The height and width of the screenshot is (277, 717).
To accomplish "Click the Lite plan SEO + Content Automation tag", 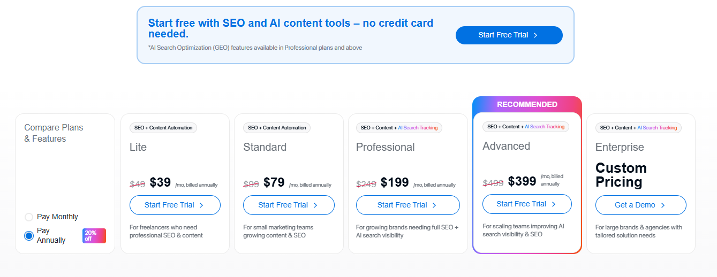I will (x=163, y=128).
